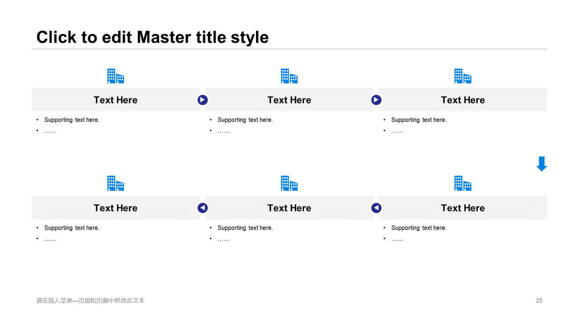Click the building icon in the top-left block

[115, 76]
